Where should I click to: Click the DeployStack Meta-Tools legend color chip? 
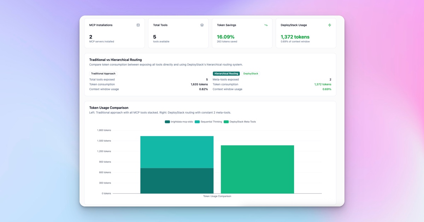coord(226,122)
